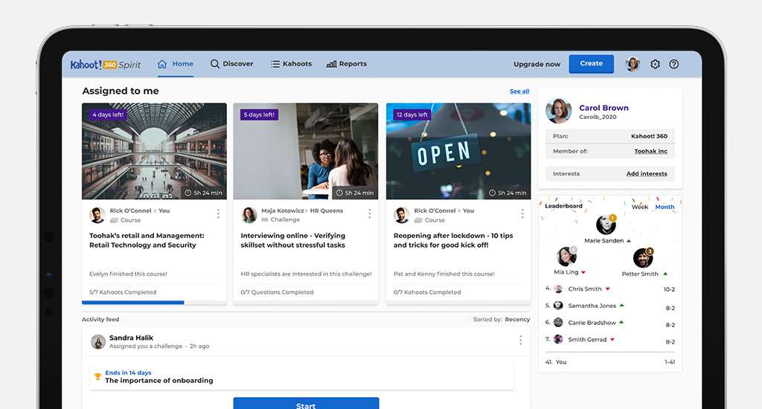Click the See all link
This screenshot has width=762, height=409.
519,91
